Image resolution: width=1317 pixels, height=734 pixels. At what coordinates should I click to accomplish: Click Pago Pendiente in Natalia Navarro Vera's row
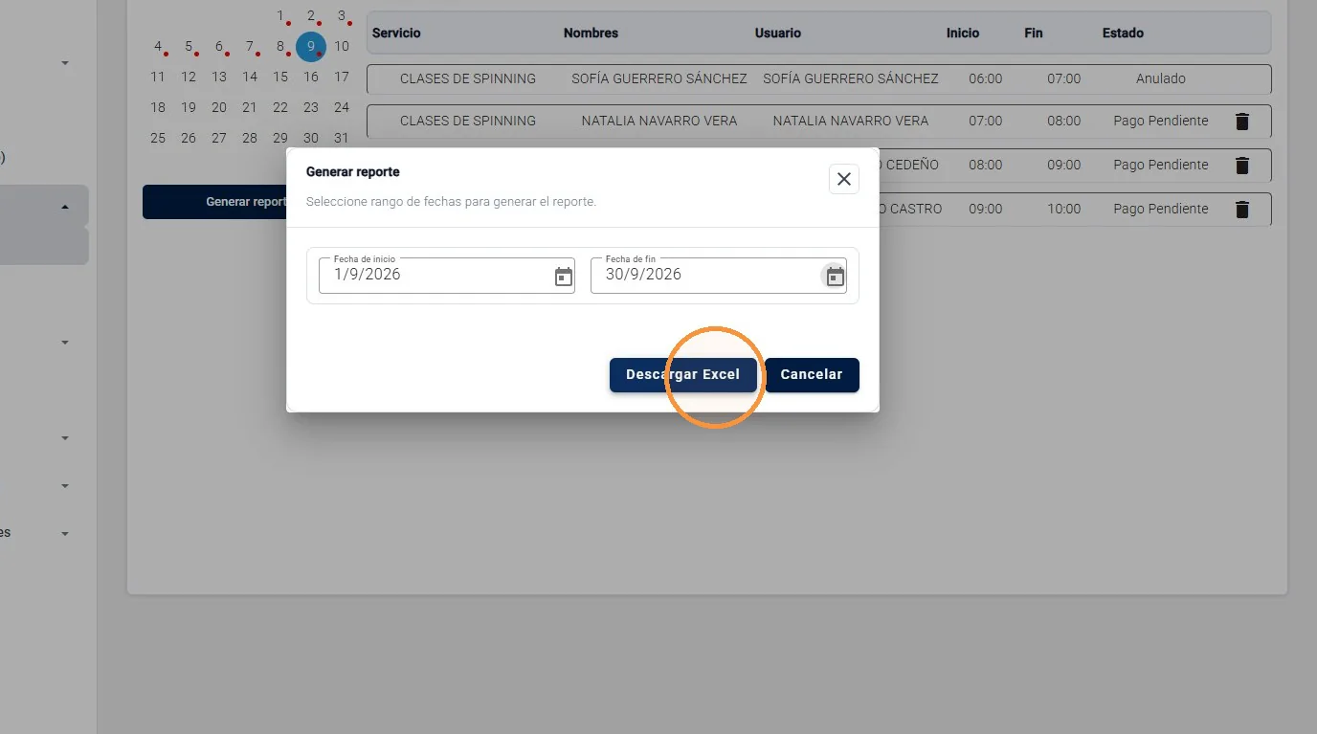1161,121
